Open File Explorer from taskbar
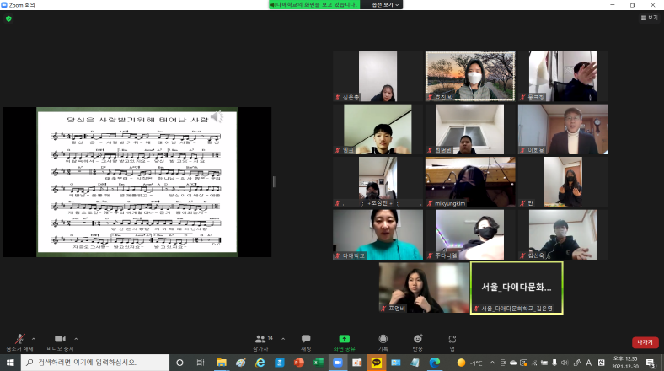The width and height of the screenshot is (664, 371). coord(221,363)
